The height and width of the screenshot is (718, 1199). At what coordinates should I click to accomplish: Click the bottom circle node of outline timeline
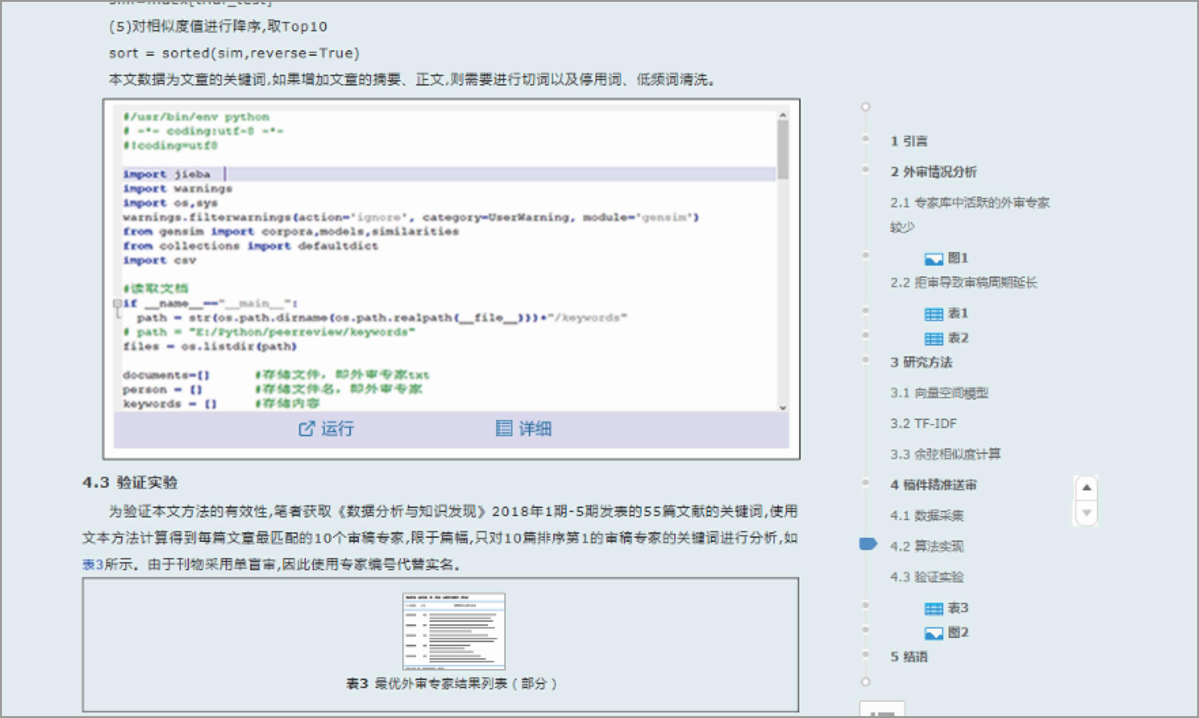pyautogui.click(x=865, y=682)
